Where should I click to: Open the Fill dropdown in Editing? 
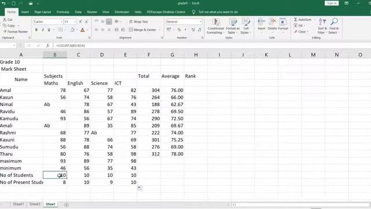[x=299, y=26]
